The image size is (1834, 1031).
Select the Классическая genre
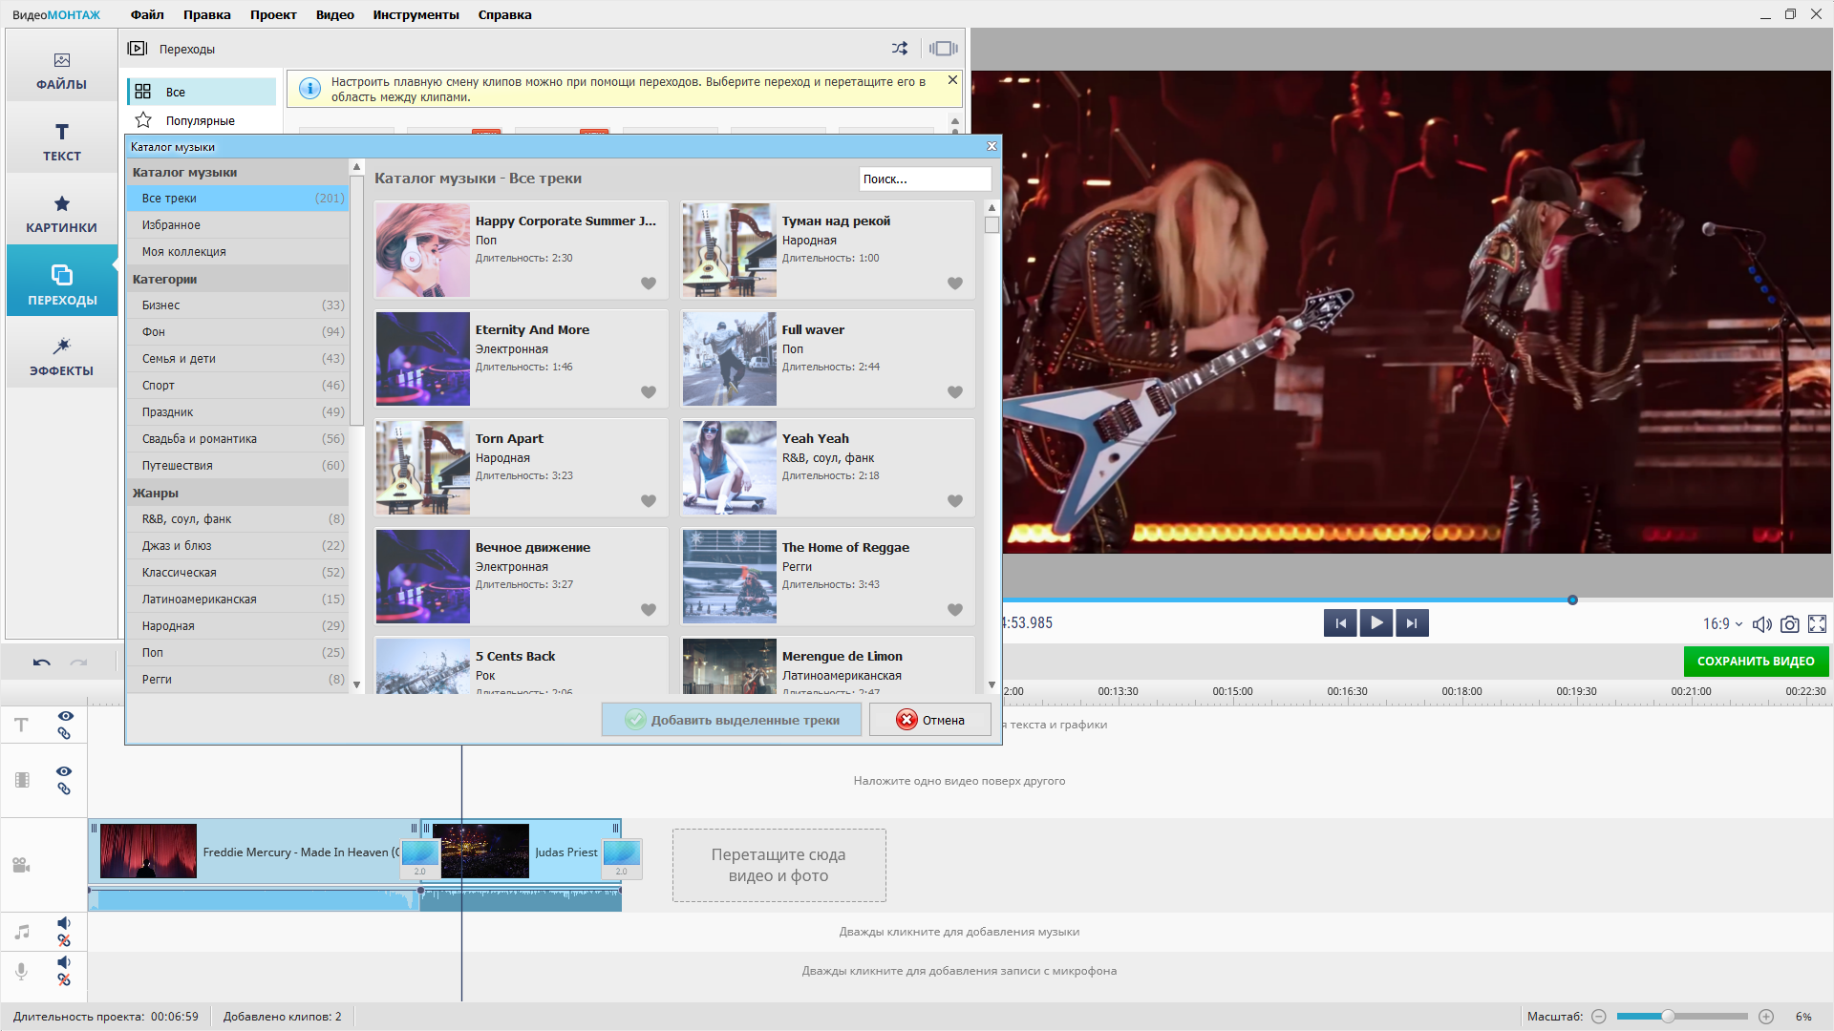pos(238,573)
